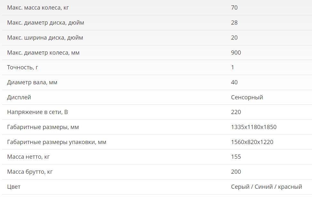Click the wheel diameter value 900
This screenshot has height=198, width=312.
(236, 53)
